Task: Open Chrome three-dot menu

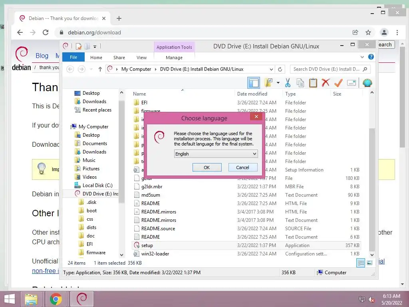Action: point(397,32)
